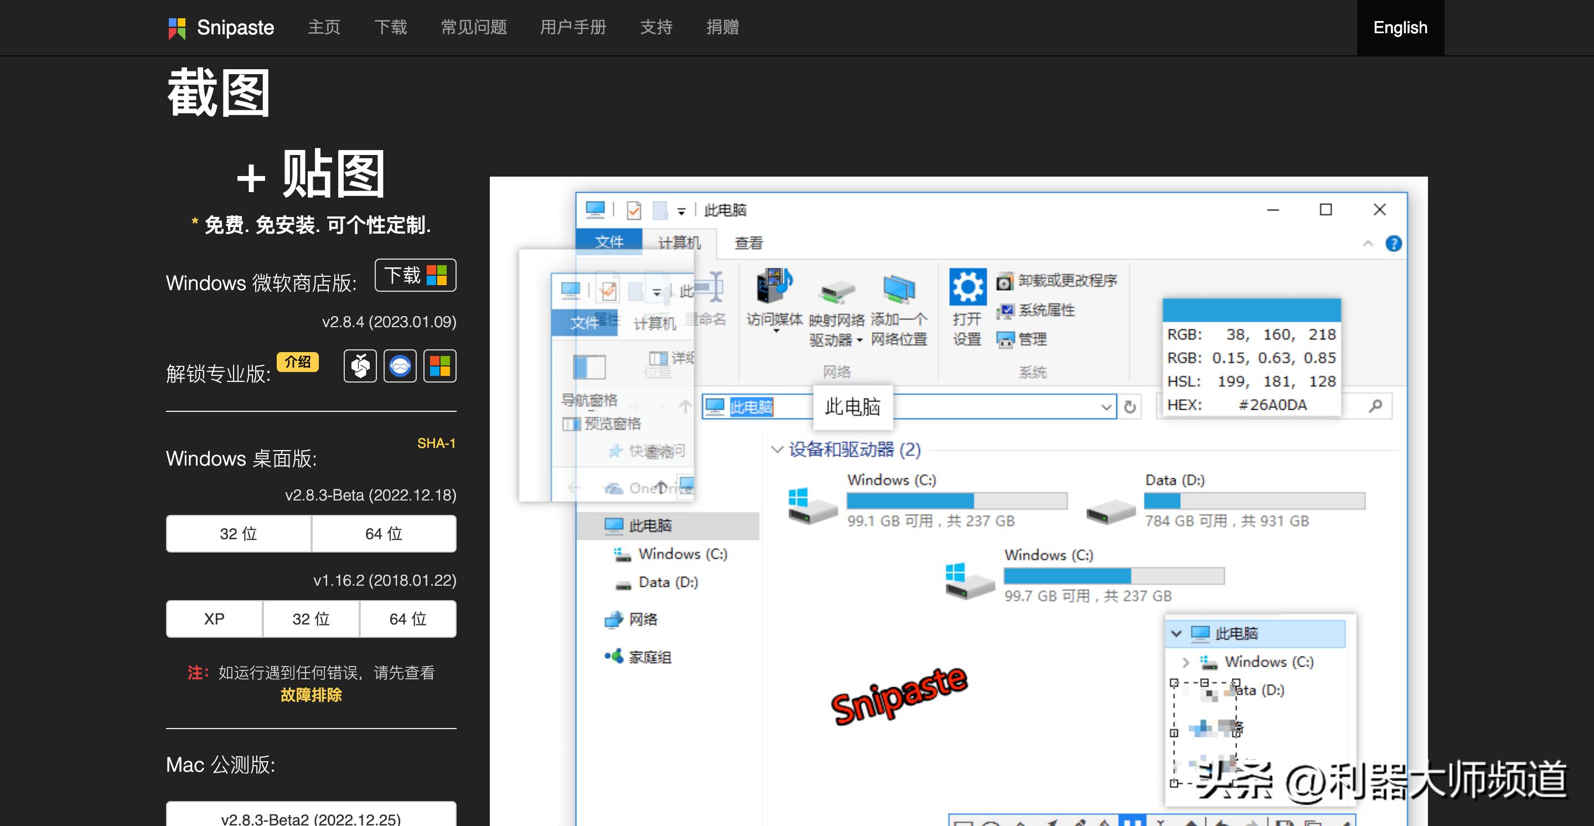Open the address bar dropdown arrow
Screen dimensions: 1594x826
tap(1107, 407)
